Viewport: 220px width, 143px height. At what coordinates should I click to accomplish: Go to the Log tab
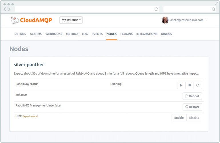85,34
